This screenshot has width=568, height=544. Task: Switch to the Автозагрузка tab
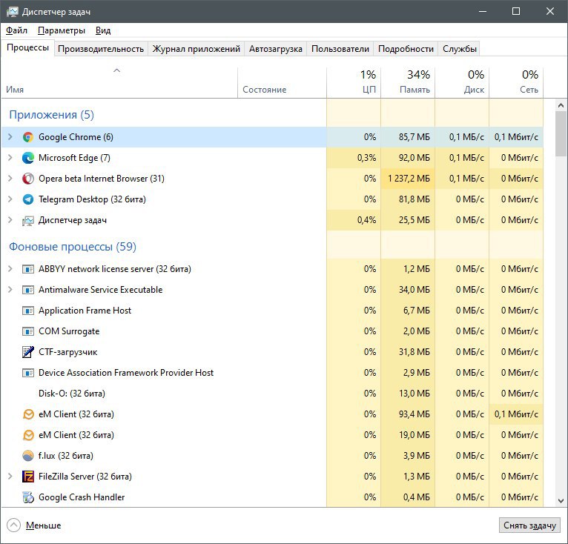pos(276,49)
